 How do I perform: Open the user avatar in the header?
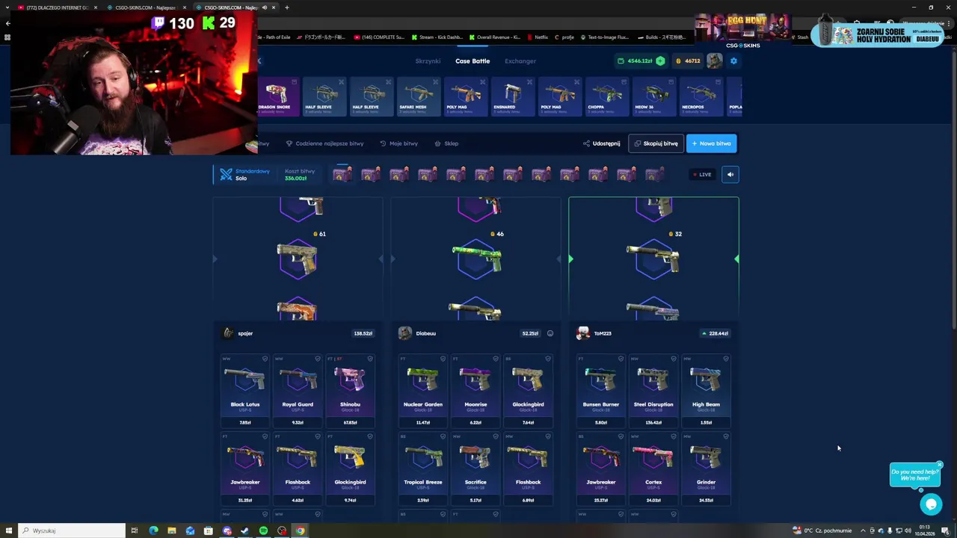click(715, 61)
